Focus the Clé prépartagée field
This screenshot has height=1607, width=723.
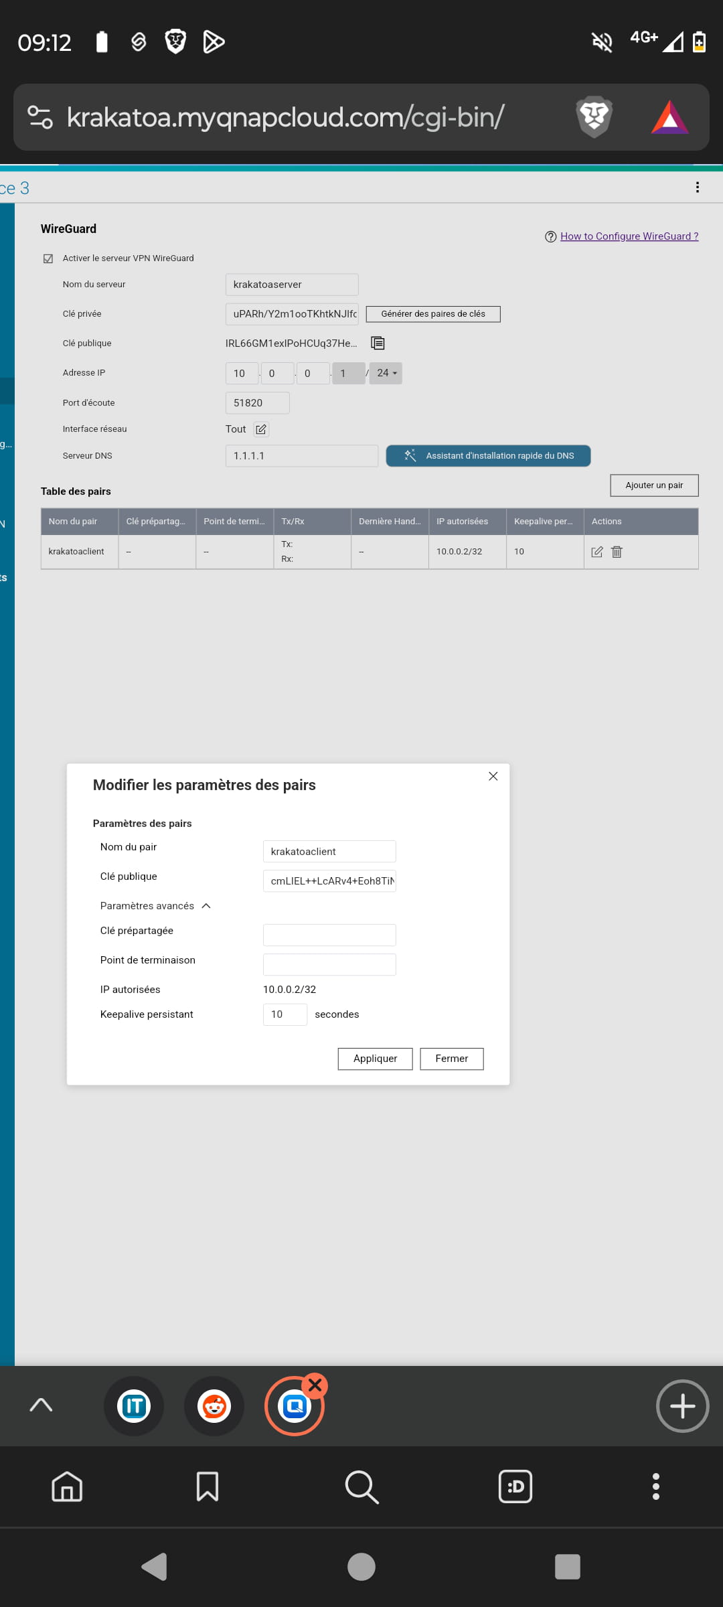pos(329,935)
